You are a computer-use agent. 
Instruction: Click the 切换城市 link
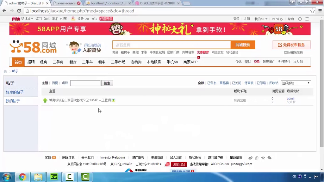pos(27,19)
